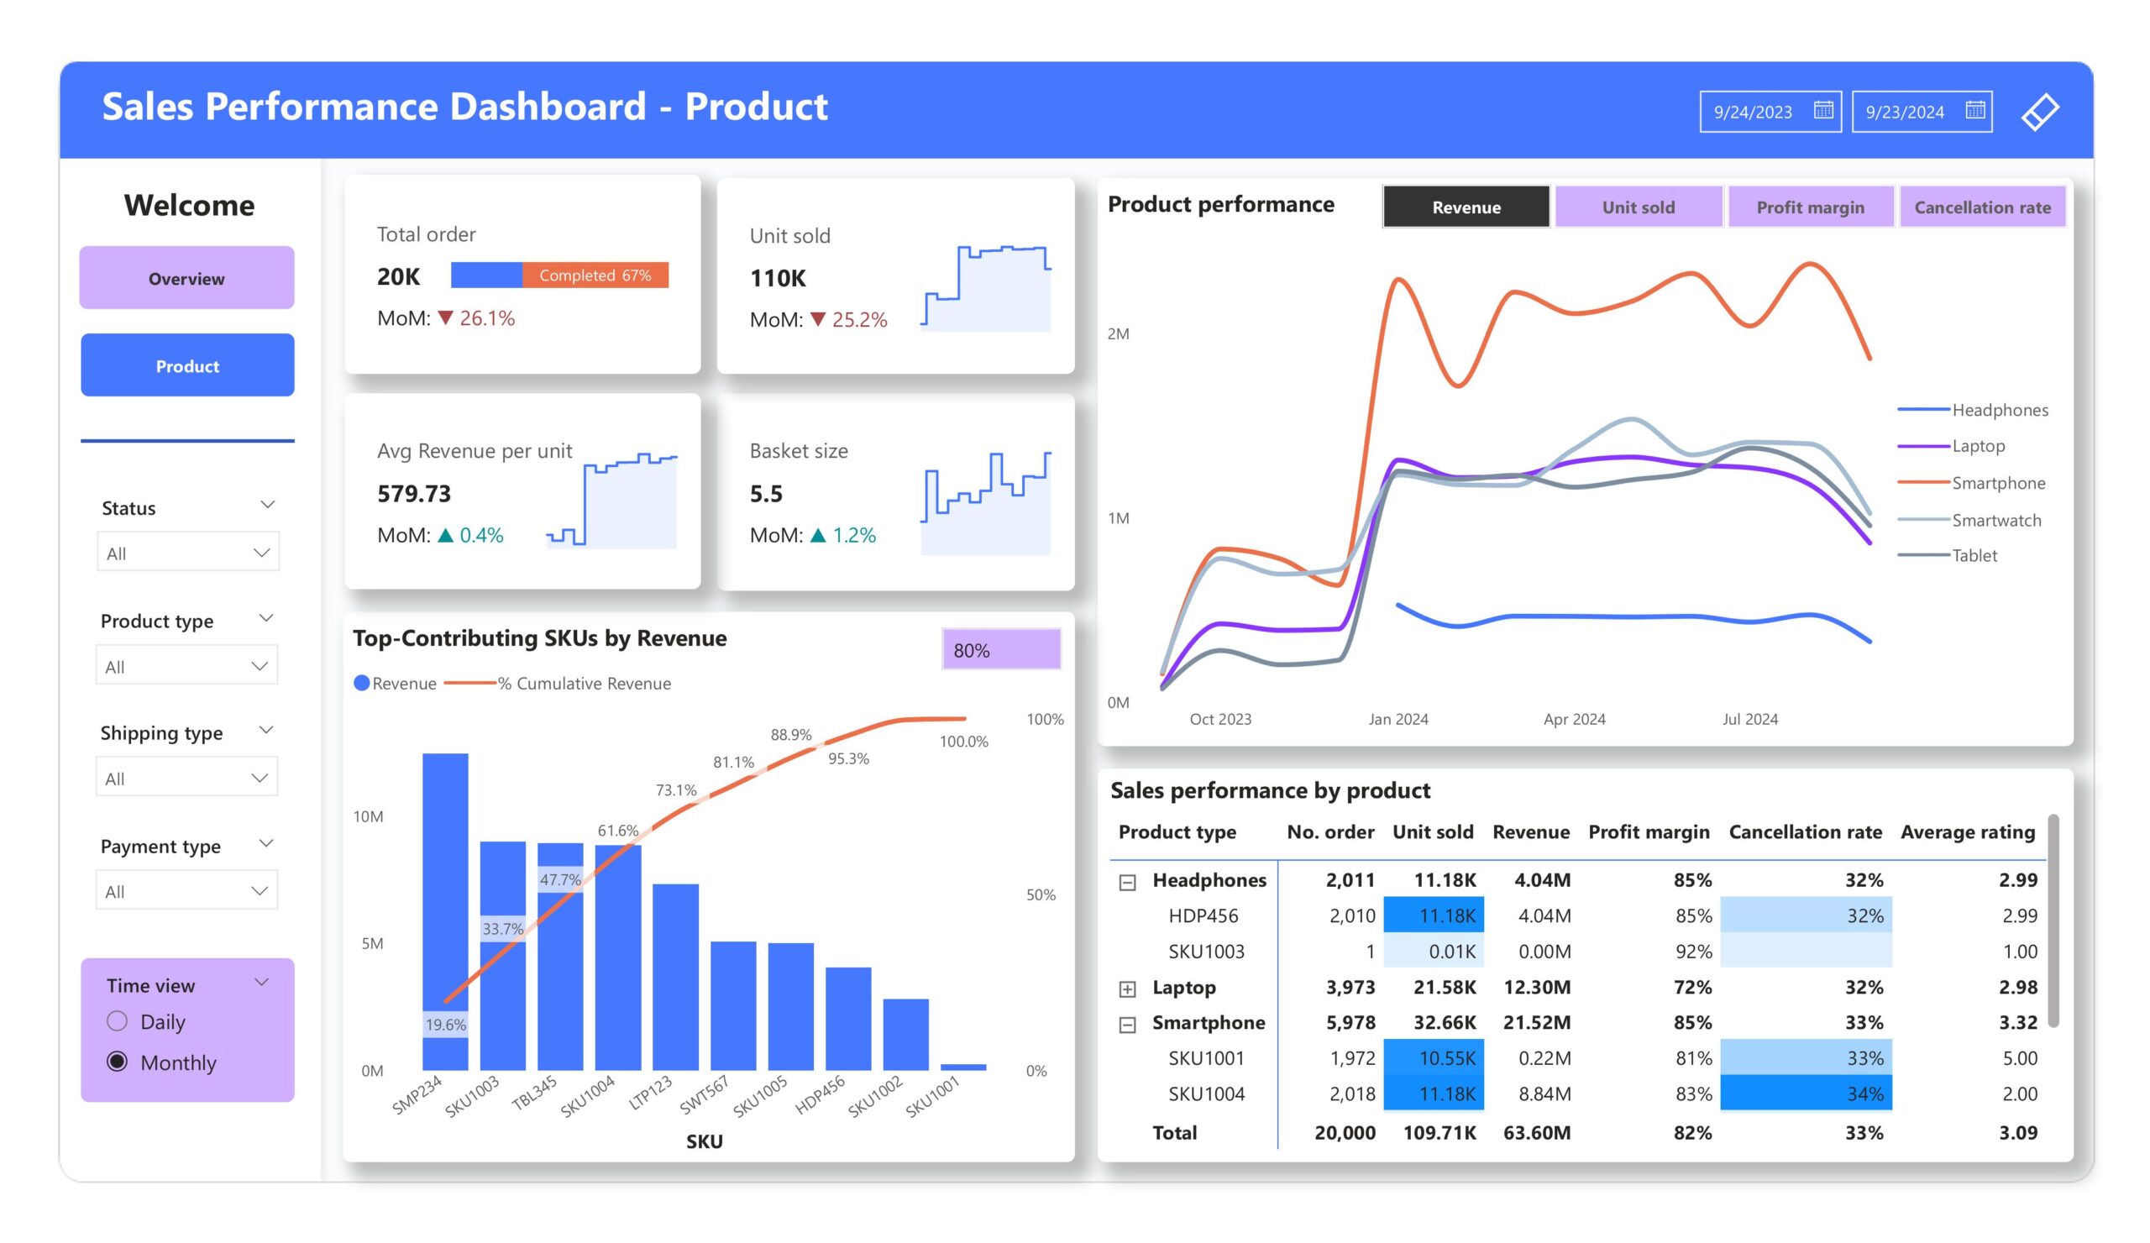Click the eraser clear-filters icon in header
The height and width of the screenshot is (1243, 2150).
pyautogui.click(x=2040, y=112)
